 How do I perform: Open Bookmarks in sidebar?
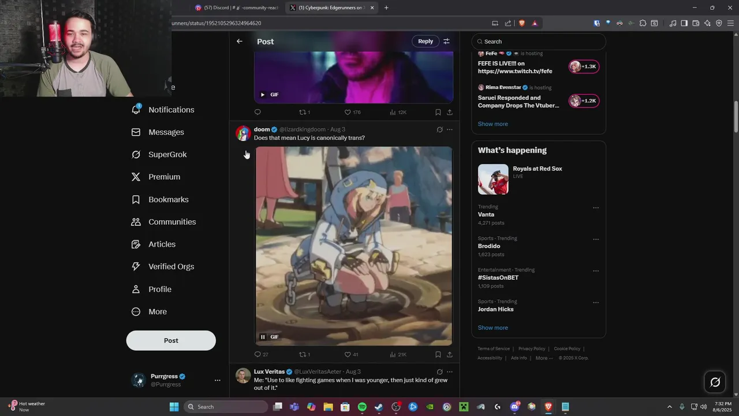point(161,199)
